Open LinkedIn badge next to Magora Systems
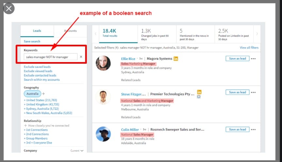Viewport: 282px width, 162px height. pos(176,59)
